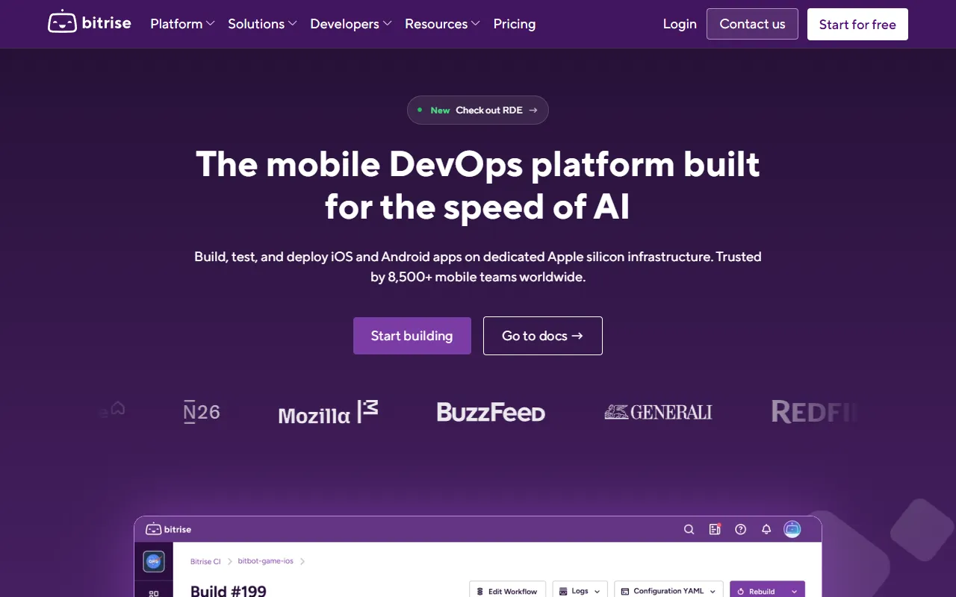Screen dimensions: 956x597
Task: Open the New Check out RDE announcement
Action: (478, 110)
